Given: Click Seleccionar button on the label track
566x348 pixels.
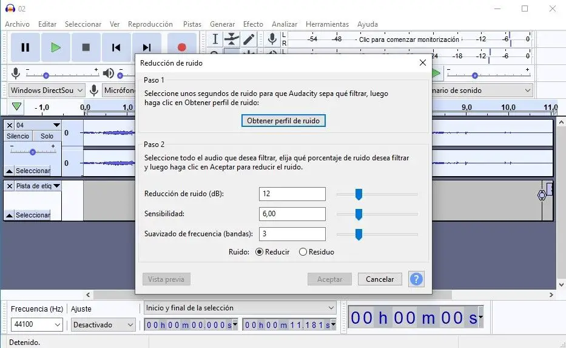Looking at the screenshot, I should (33, 216).
